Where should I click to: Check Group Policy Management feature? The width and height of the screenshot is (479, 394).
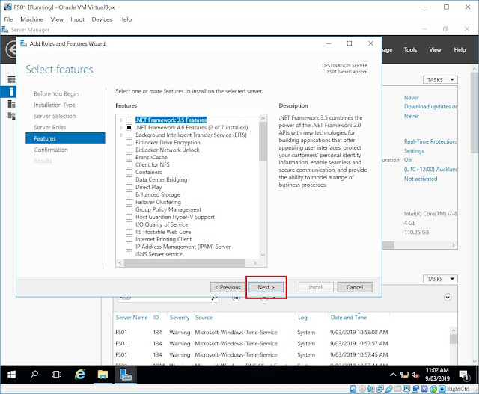[129, 209]
